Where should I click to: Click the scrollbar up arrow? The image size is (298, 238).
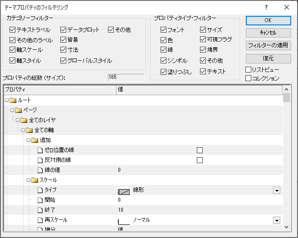[286, 89]
